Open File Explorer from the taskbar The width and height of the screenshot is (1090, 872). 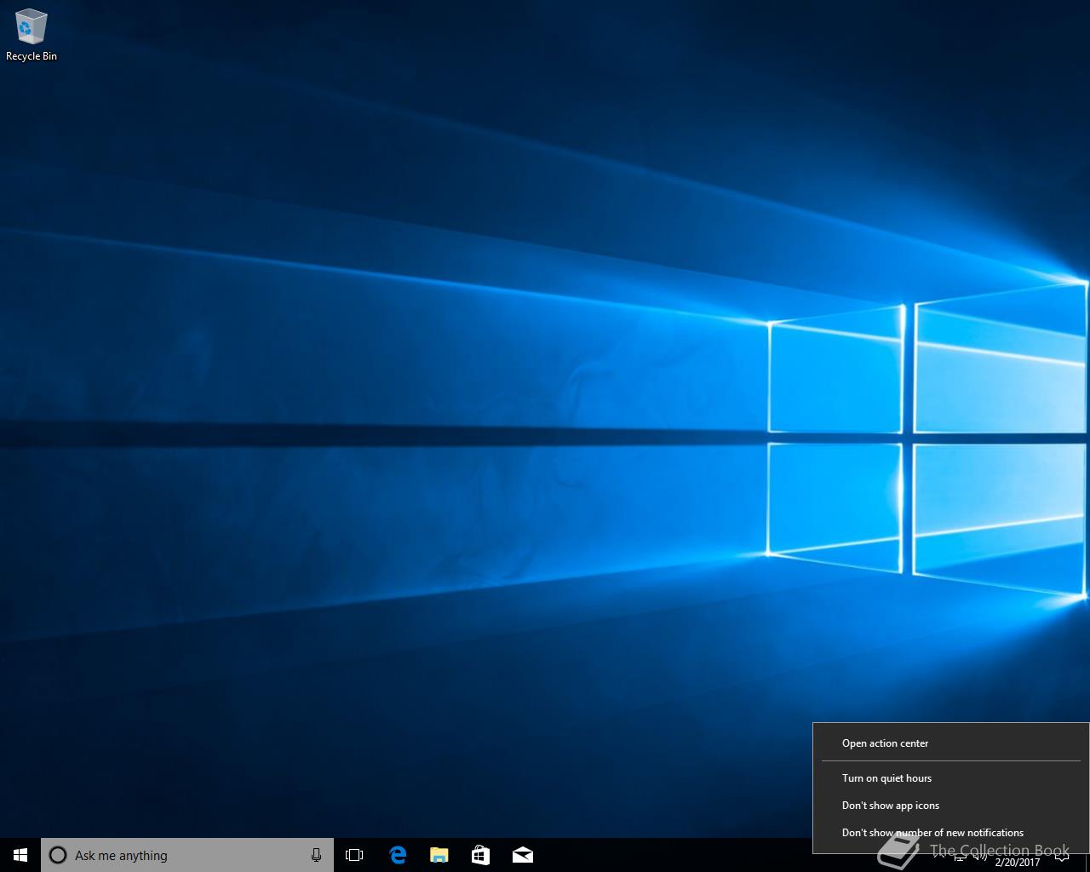point(439,855)
